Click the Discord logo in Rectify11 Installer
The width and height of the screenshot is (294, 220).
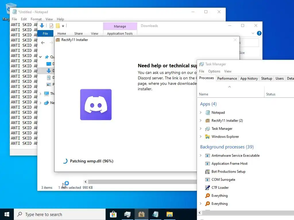96,105
